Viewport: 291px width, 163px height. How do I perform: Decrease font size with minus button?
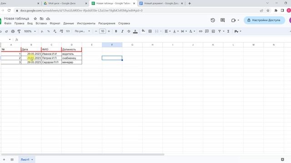96,31
